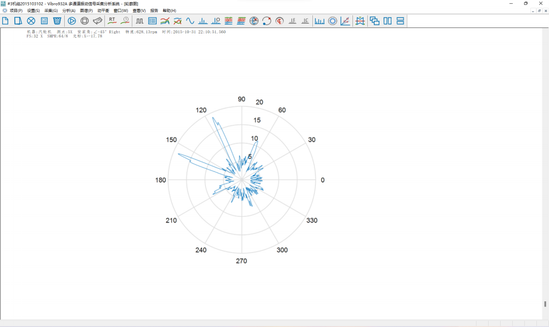Click the header text line starting 机器:汽轮机

[126, 32]
